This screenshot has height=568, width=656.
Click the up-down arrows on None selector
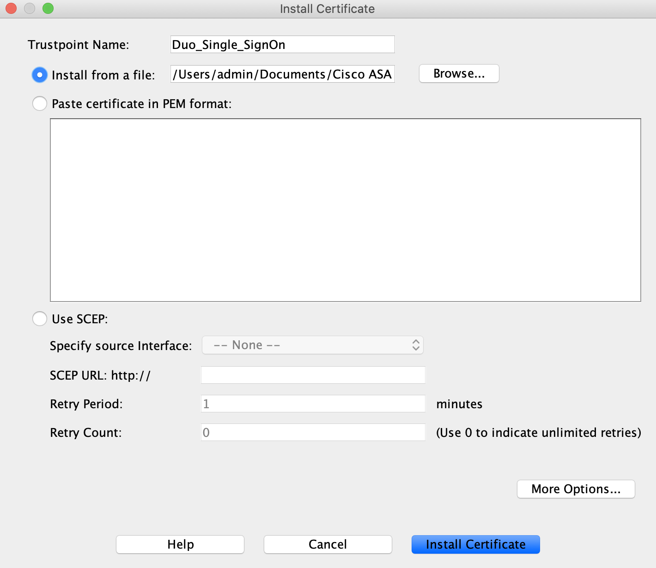point(415,345)
